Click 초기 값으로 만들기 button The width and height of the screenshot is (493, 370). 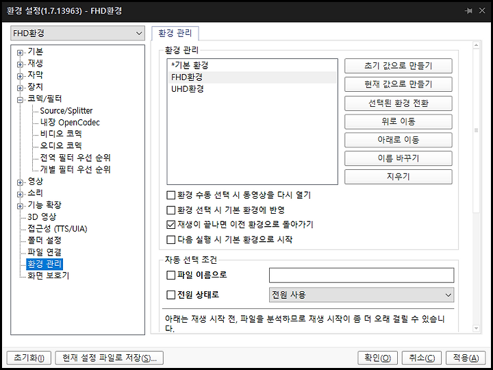399,66
